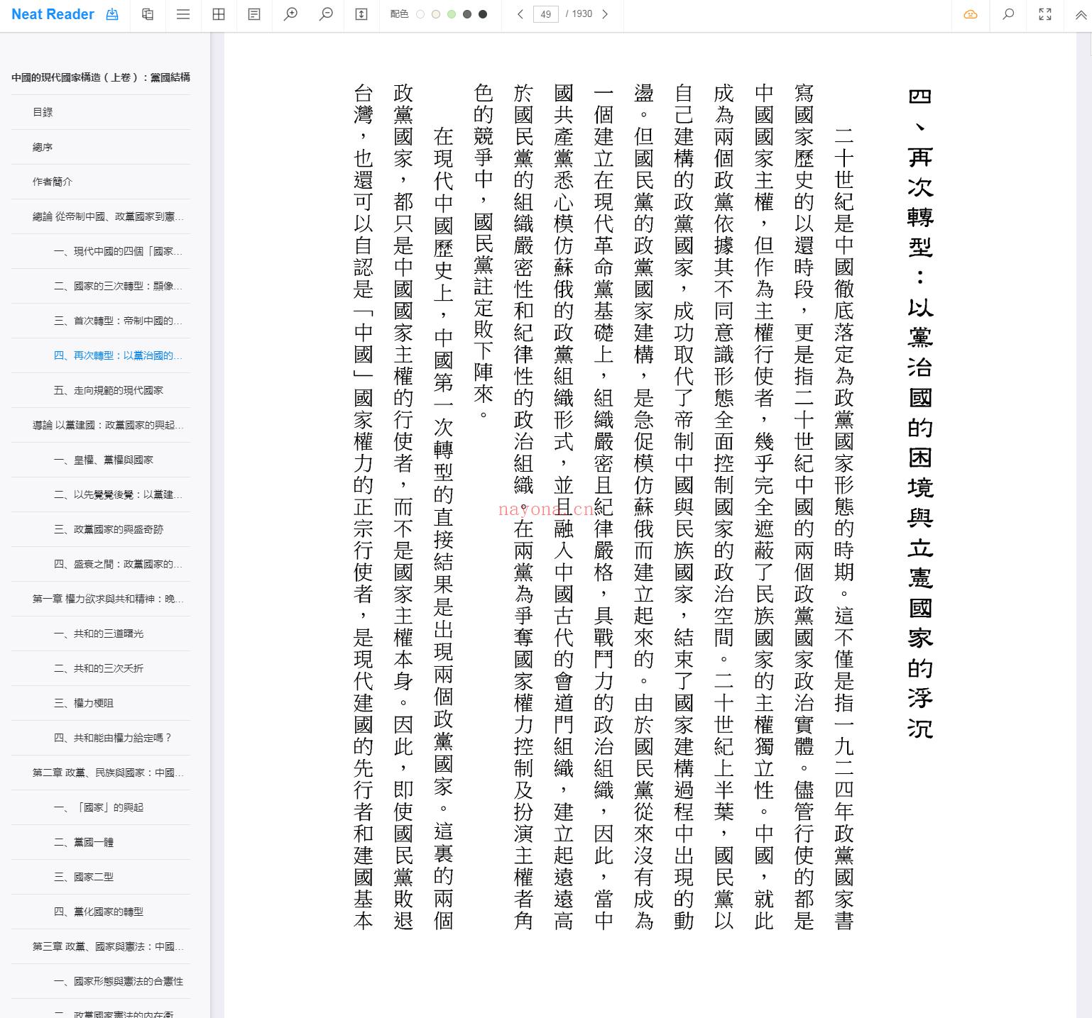Open the search magnifier icon
Viewport: 1092px width, 1018px height.
[x=1008, y=14]
